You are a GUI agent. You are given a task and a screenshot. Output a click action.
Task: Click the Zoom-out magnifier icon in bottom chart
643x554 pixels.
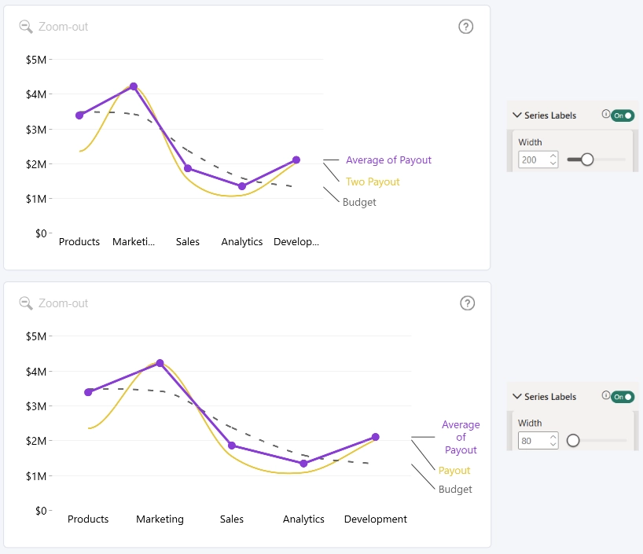click(x=26, y=303)
